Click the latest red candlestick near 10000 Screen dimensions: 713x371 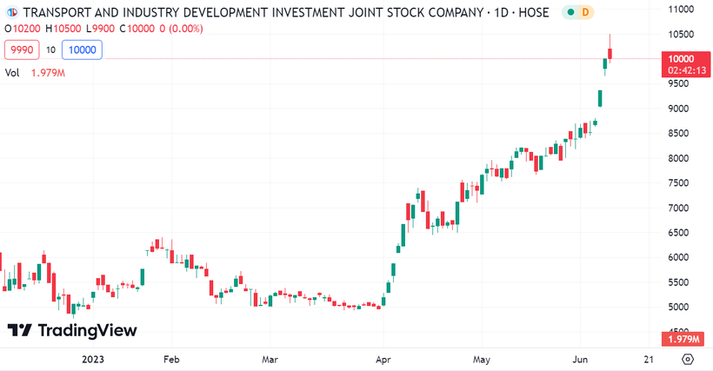[x=610, y=54]
